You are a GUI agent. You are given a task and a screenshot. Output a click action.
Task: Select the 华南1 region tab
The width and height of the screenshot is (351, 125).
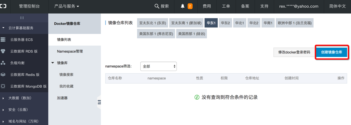point(268,22)
